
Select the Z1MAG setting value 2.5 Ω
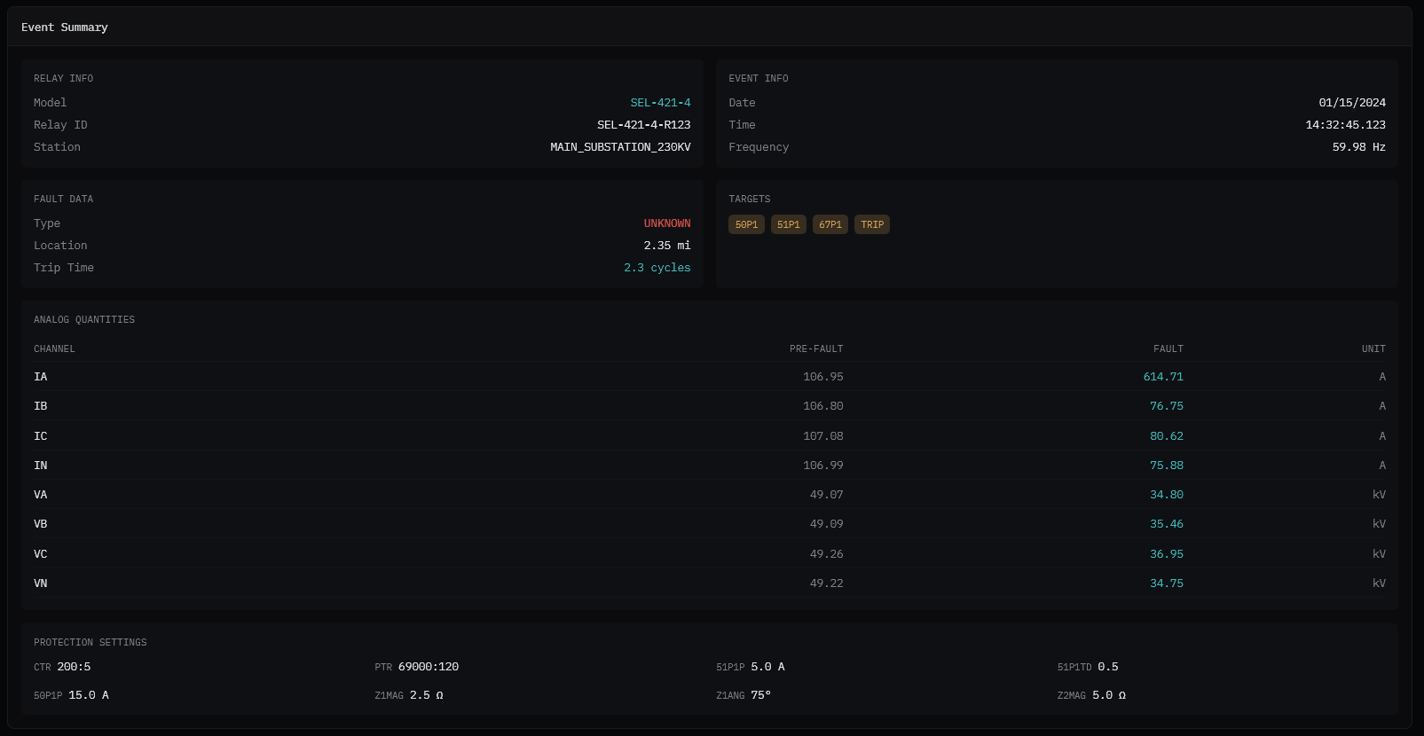tap(427, 695)
